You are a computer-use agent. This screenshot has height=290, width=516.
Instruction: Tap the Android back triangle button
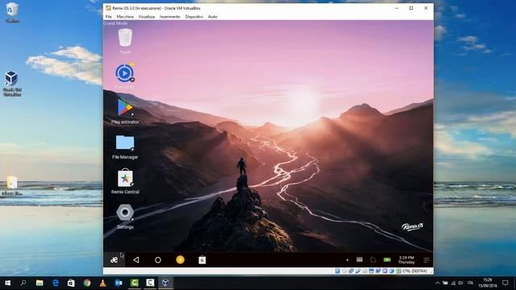136,260
